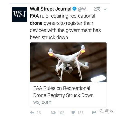
Task: Click the 科技50 watermark logo
Action: pyautogui.click(x=107, y=111)
